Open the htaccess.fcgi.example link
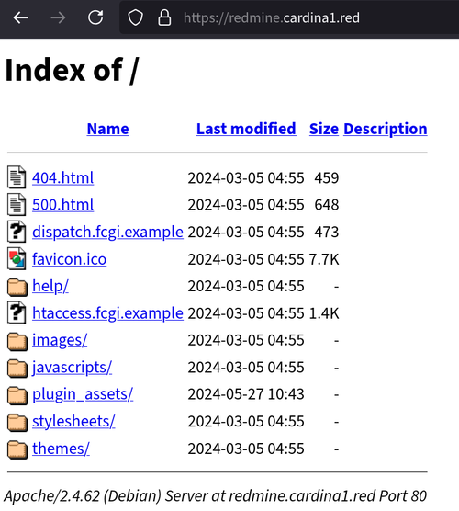The width and height of the screenshot is (459, 511). [x=107, y=313]
